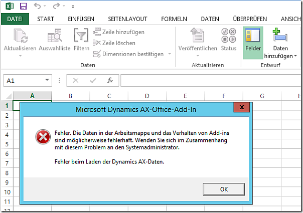Select column C header
Image resolution: width=303 pixels, height=213 pixels.
[109, 96]
